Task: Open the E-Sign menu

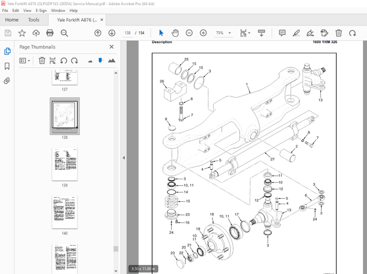Action: coord(41,11)
